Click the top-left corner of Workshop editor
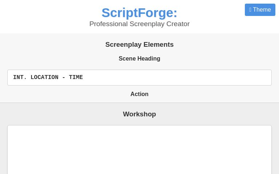 pos(11,129)
